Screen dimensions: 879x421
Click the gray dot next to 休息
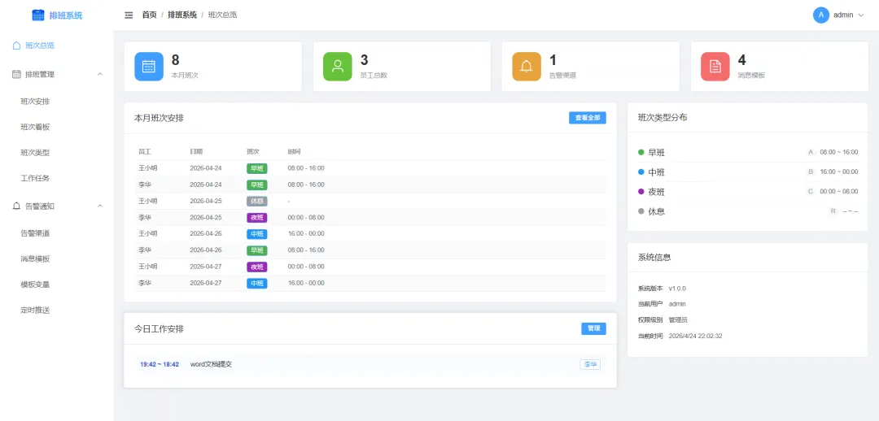coord(641,211)
